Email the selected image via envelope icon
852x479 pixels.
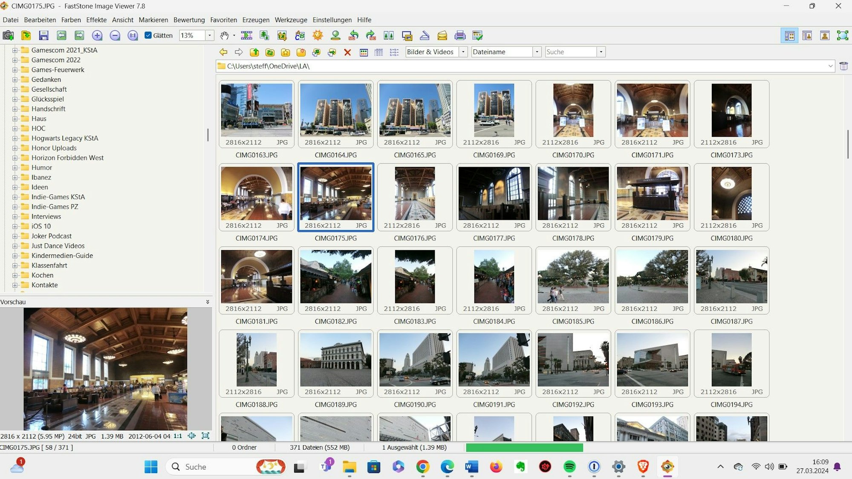click(x=442, y=35)
